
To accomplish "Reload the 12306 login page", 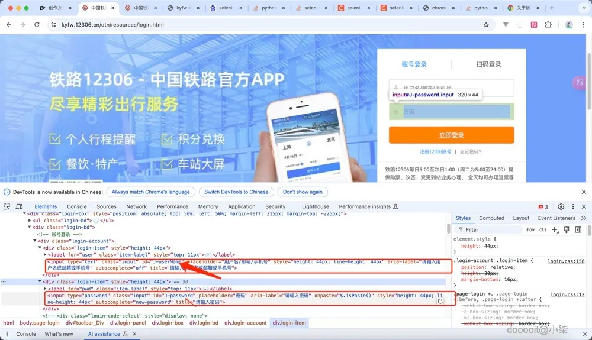I will pos(37,25).
